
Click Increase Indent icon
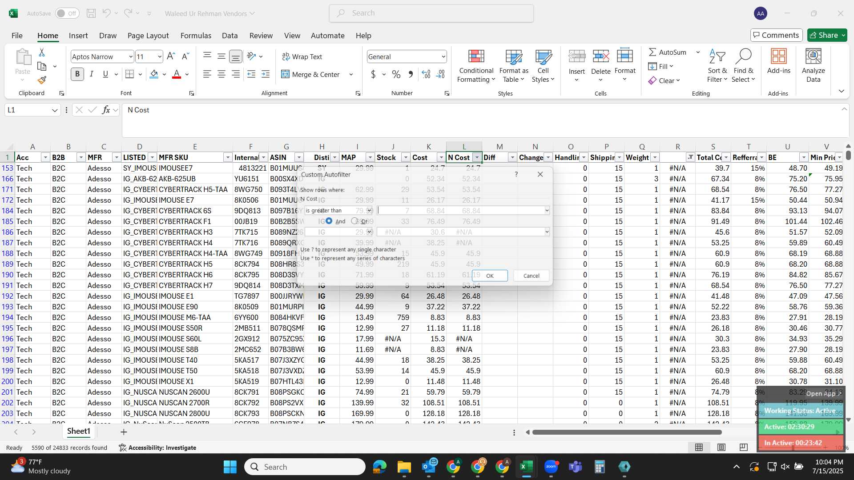coord(266,74)
